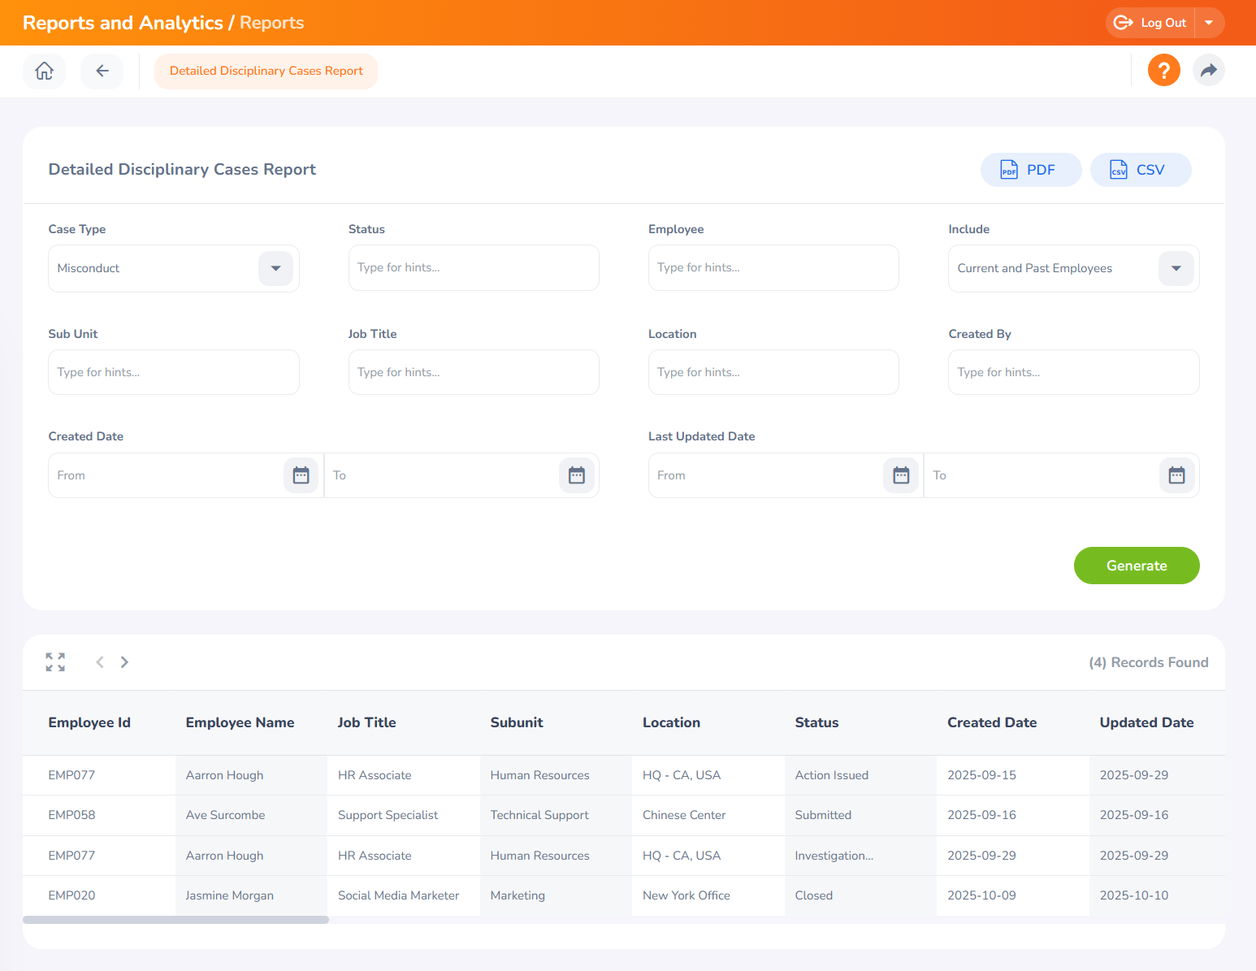This screenshot has width=1256, height=971.
Task: Click the Reports and Analytics heading
Action: (x=123, y=22)
